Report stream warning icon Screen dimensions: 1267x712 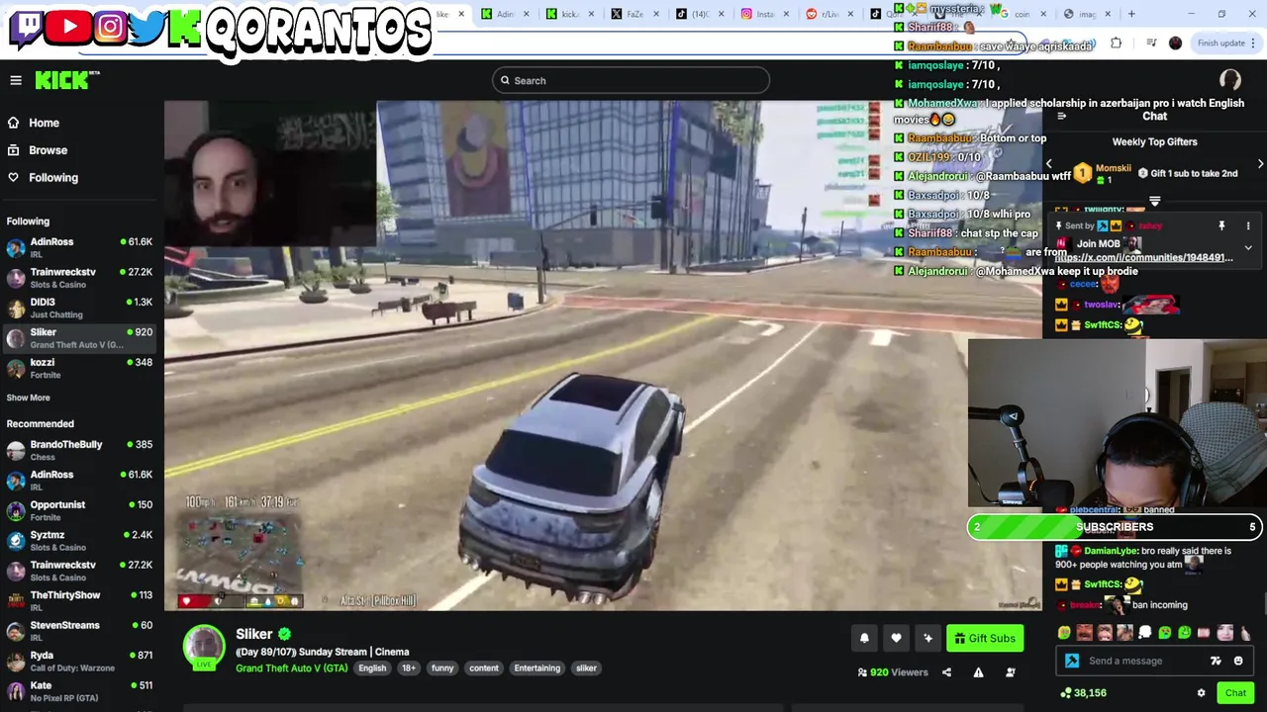click(x=978, y=672)
